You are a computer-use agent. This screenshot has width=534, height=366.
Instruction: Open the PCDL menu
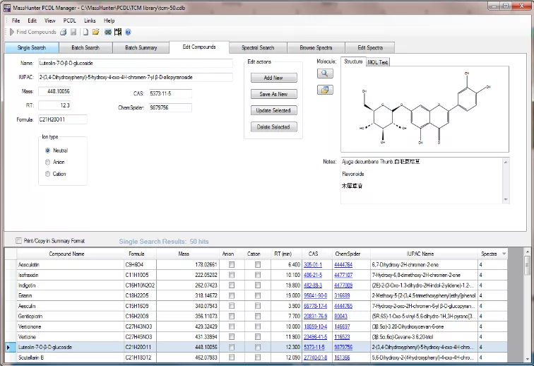point(69,20)
